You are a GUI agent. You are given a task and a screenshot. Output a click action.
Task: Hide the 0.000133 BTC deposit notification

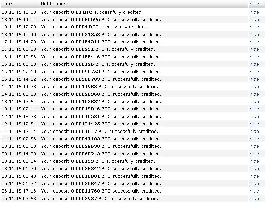point(254,161)
